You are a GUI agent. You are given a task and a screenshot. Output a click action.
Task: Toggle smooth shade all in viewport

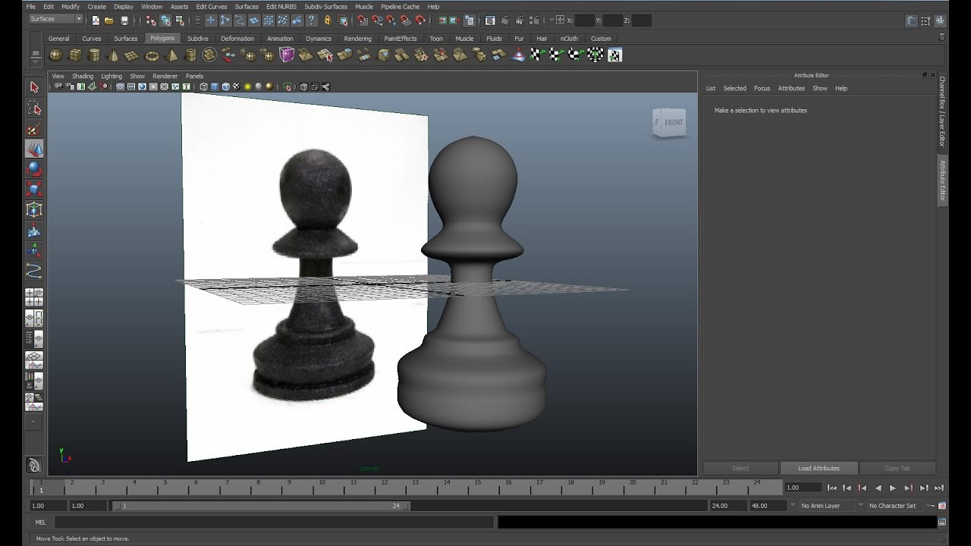click(215, 87)
